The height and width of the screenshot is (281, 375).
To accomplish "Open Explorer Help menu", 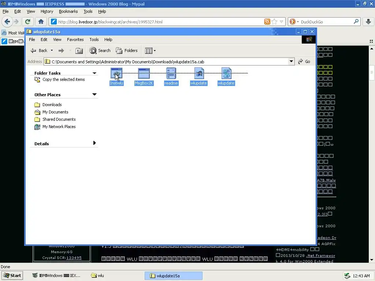I will [x=108, y=40].
